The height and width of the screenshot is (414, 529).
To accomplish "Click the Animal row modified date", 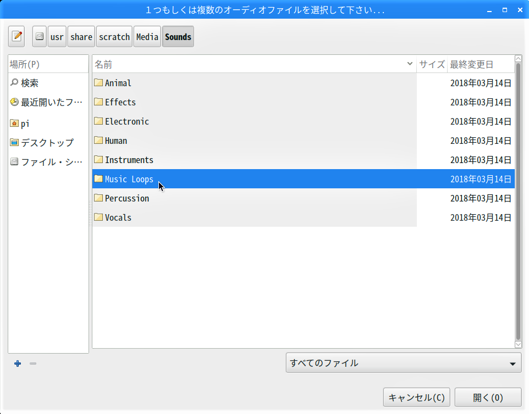I will click(x=481, y=83).
